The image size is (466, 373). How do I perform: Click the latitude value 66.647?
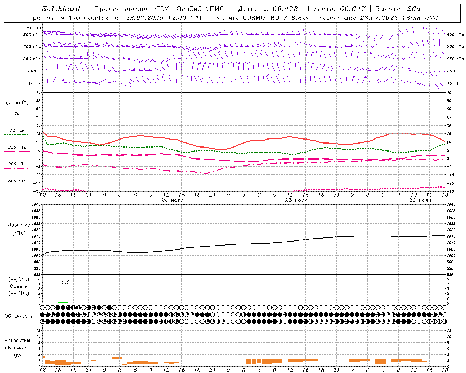pyautogui.click(x=353, y=9)
